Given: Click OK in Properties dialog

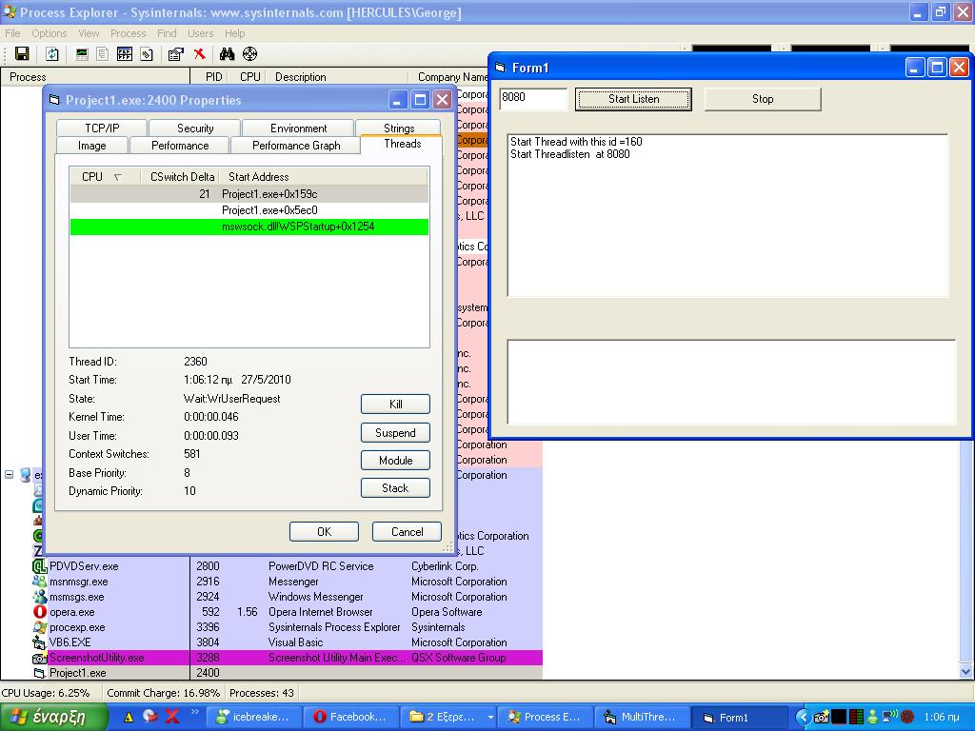Looking at the screenshot, I should pos(324,531).
